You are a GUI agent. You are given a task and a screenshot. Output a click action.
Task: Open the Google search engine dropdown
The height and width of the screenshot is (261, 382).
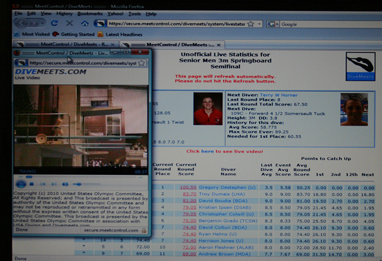tap(273, 24)
